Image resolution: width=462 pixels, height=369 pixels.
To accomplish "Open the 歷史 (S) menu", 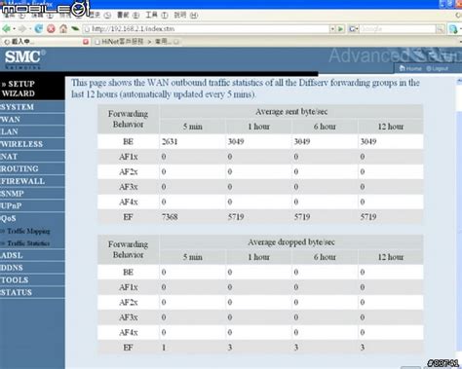I will click(x=100, y=15).
